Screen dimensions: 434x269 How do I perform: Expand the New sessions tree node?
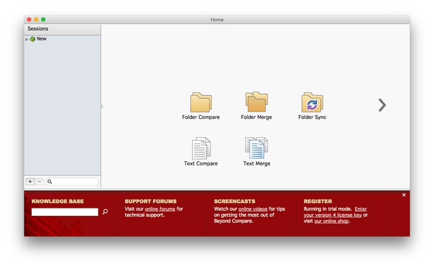[x=27, y=39]
